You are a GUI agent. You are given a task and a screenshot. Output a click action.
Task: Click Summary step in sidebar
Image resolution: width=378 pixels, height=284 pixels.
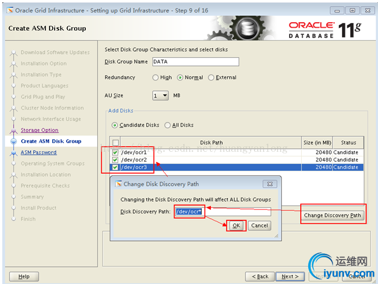click(32, 197)
